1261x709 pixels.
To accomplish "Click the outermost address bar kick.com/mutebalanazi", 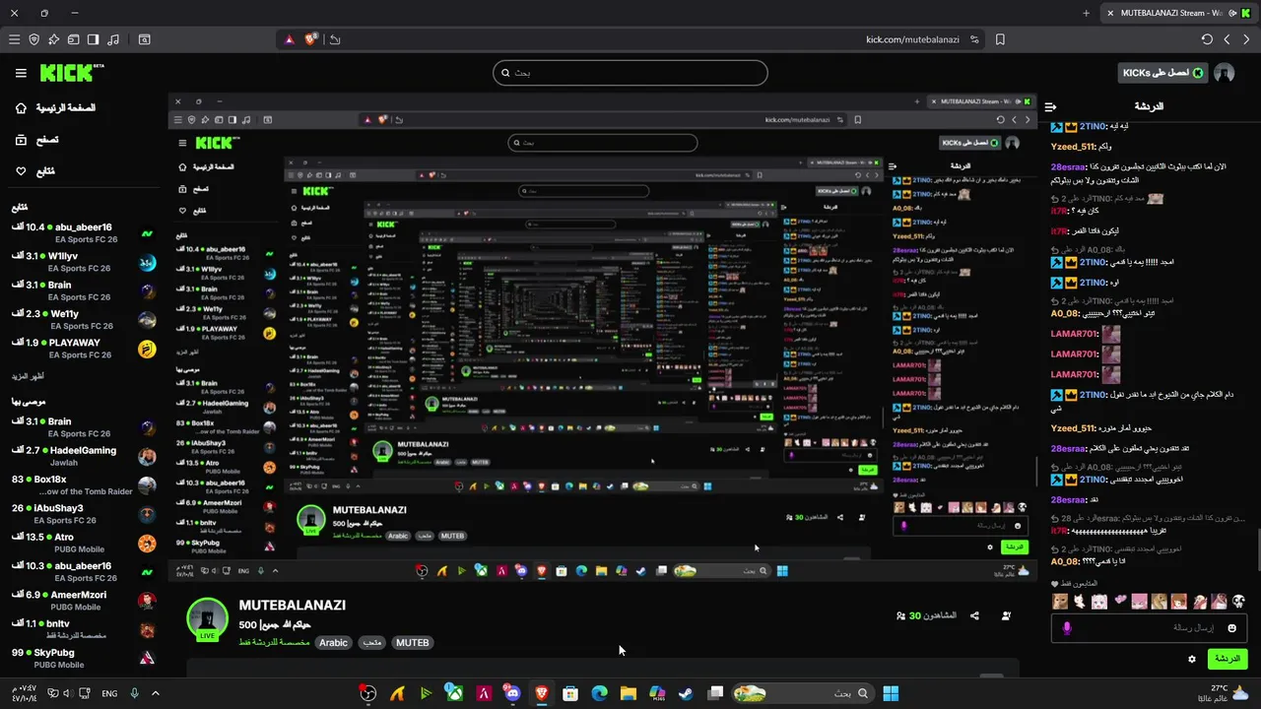I will (630, 39).
